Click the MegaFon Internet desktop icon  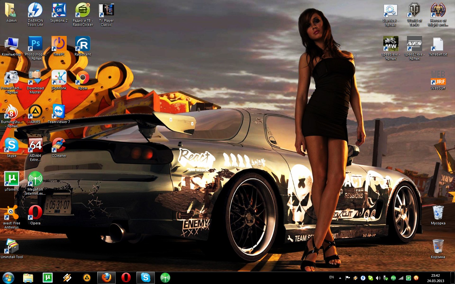[x=35, y=183]
